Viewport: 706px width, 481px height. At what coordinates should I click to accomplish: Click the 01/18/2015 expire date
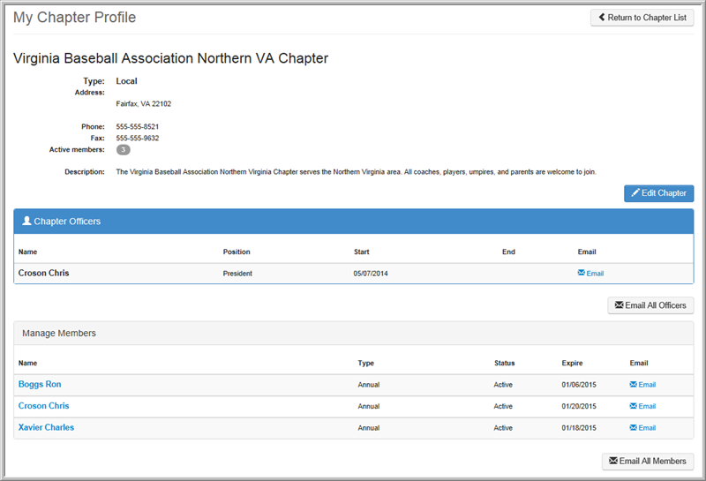click(579, 428)
